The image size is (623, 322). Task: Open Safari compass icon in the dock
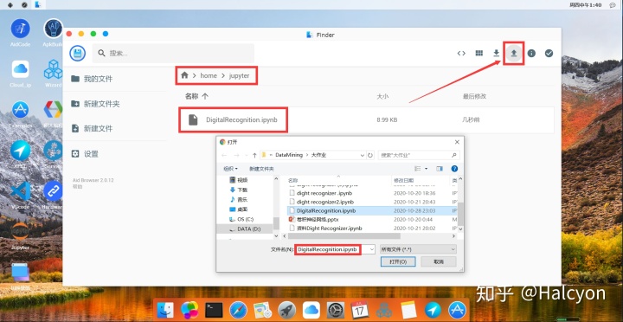[238, 310]
